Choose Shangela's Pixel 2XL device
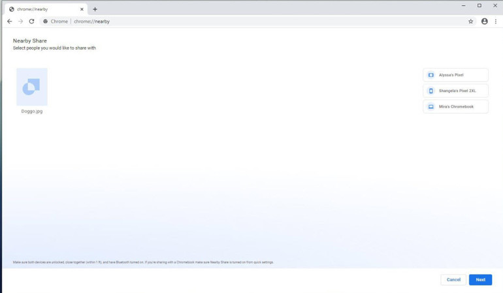 455,91
